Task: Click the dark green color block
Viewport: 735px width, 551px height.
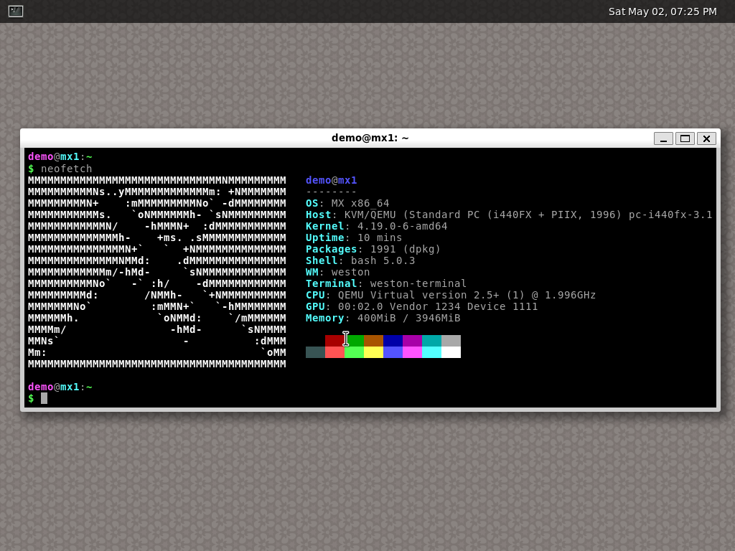Action: (x=355, y=341)
